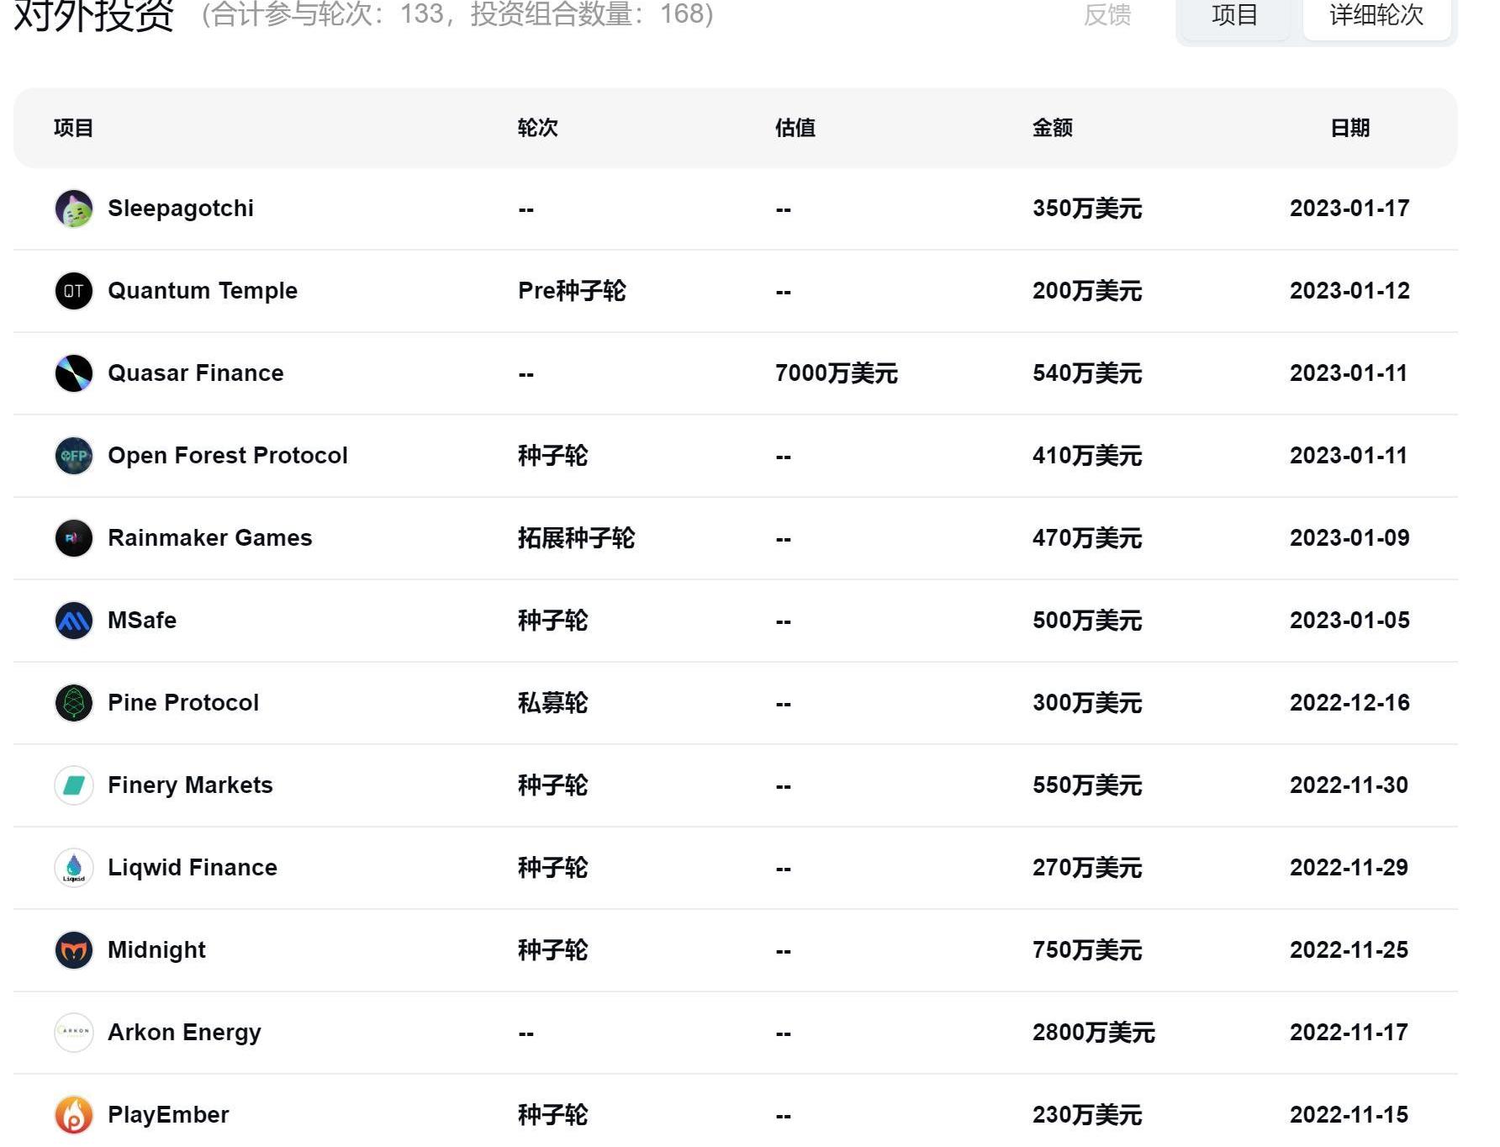Open the Pine Protocol logo icon
The height and width of the screenshot is (1147, 1500).
[x=74, y=703]
